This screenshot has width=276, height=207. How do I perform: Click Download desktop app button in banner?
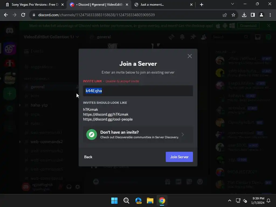pos(248,26)
